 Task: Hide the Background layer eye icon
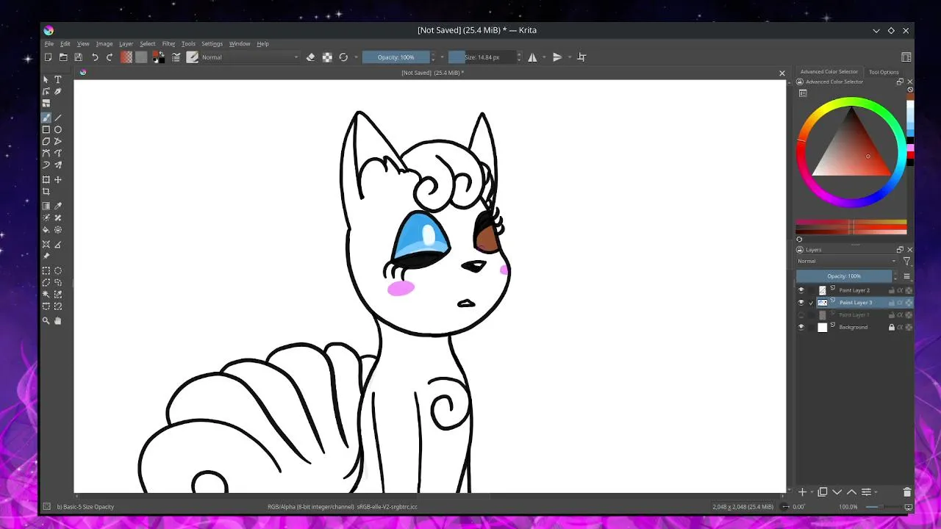click(x=801, y=328)
